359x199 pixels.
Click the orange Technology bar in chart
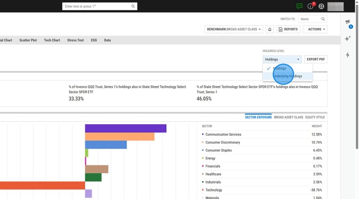42,185
